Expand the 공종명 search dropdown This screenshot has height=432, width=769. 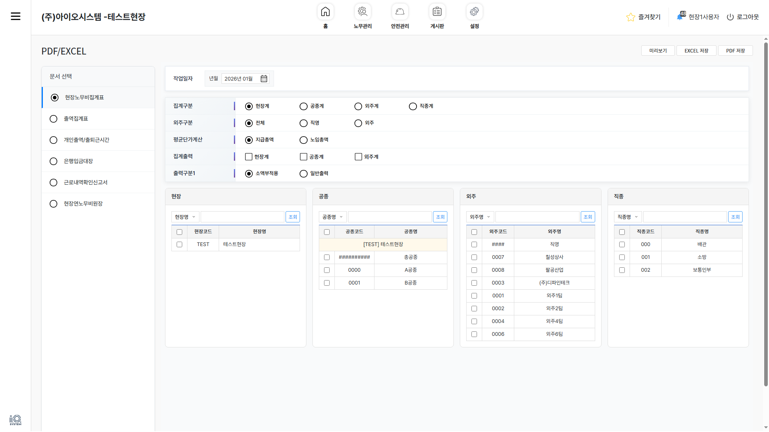(x=332, y=217)
